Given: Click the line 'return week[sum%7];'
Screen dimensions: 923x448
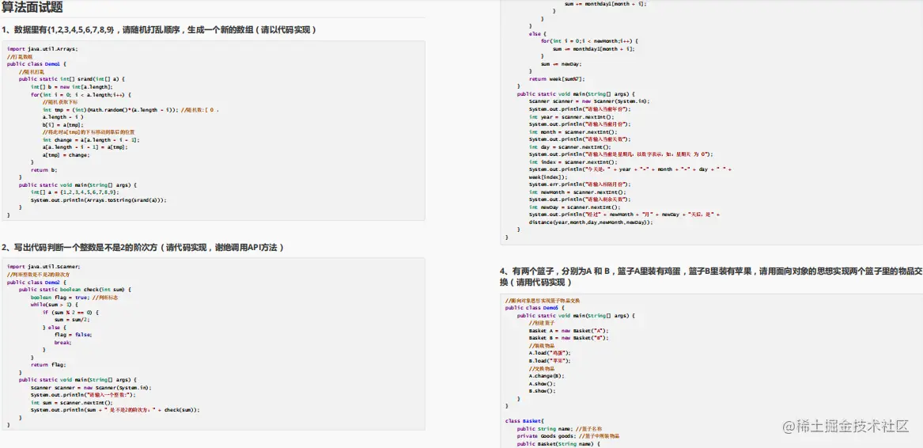Looking at the screenshot, I should pyautogui.click(x=558, y=78).
